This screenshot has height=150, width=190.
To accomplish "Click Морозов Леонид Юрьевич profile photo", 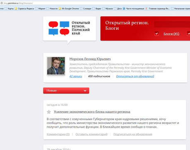I will point(56,66).
